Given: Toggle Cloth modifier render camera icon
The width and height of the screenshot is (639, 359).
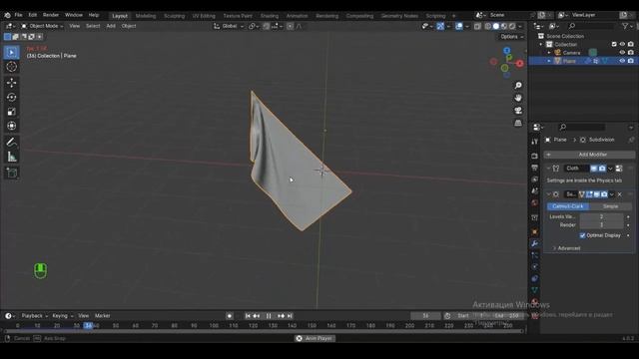Looking at the screenshot, I should pyautogui.click(x=602, y=169).
